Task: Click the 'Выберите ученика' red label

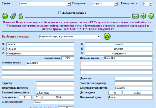Action: [x=15, y=37]
